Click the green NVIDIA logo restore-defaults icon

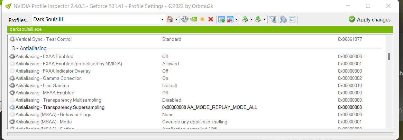coord(193,19)
